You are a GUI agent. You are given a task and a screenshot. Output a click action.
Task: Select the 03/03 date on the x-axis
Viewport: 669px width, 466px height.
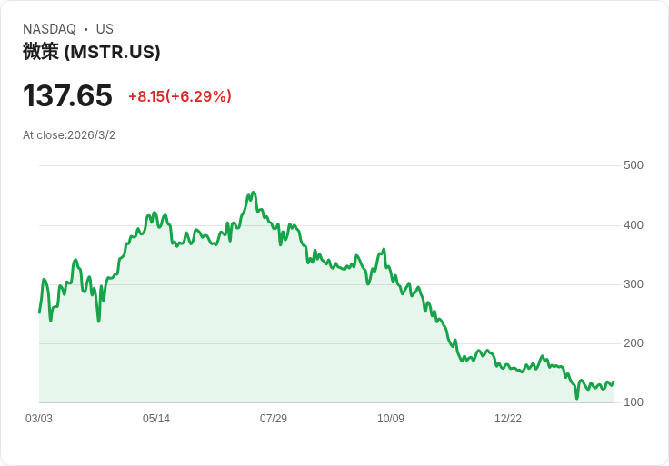[x=39, y=419]
